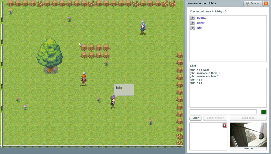271x154 pixels.
Task: Clear the chat history
Action: [x=195, y=118]
